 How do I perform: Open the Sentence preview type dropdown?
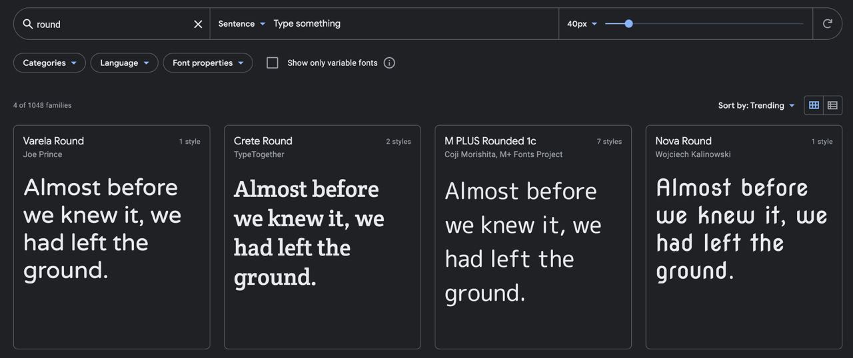[242, 24]
